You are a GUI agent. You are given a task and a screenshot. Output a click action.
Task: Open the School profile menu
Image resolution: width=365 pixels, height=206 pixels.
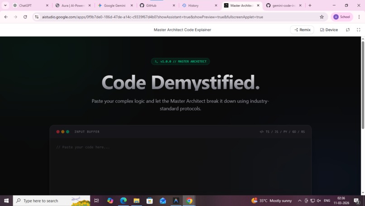(x=342, y=17)
